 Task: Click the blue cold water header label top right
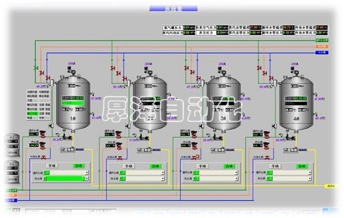click(322, 53)
